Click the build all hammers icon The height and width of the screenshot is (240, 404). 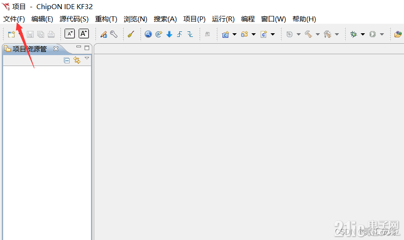pyautogui.click(x=328, y=34)
